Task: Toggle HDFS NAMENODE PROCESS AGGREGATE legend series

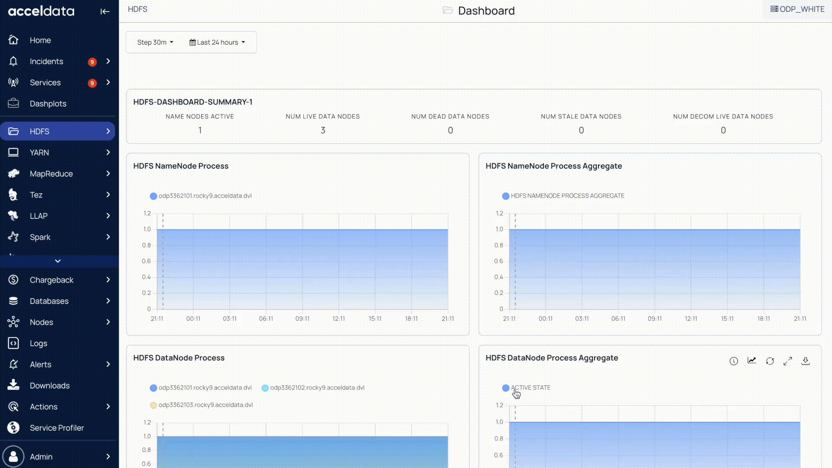Action: click(567, 196)
